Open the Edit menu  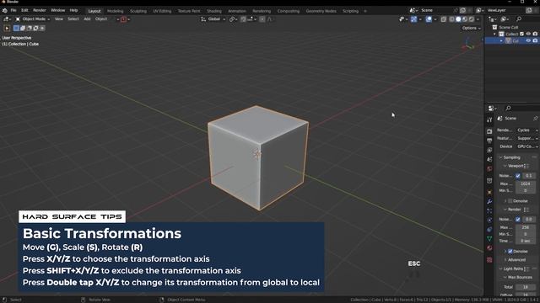pos(24,10)
